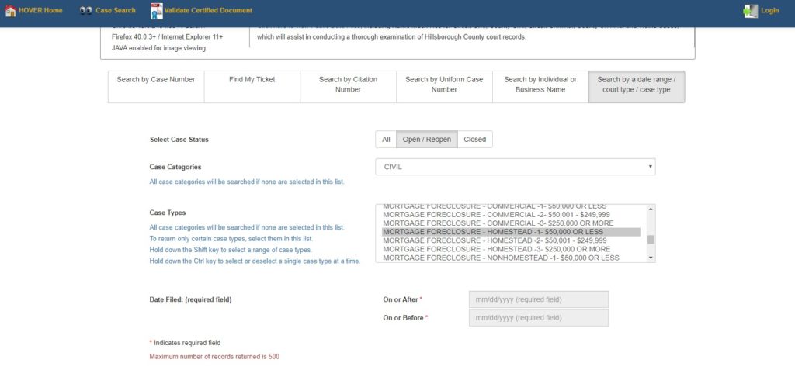Open the Case Categories CIVIL dropdown

click(516, 167)
